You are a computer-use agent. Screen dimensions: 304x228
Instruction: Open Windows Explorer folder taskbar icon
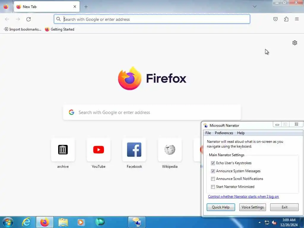tap(63, 222)
